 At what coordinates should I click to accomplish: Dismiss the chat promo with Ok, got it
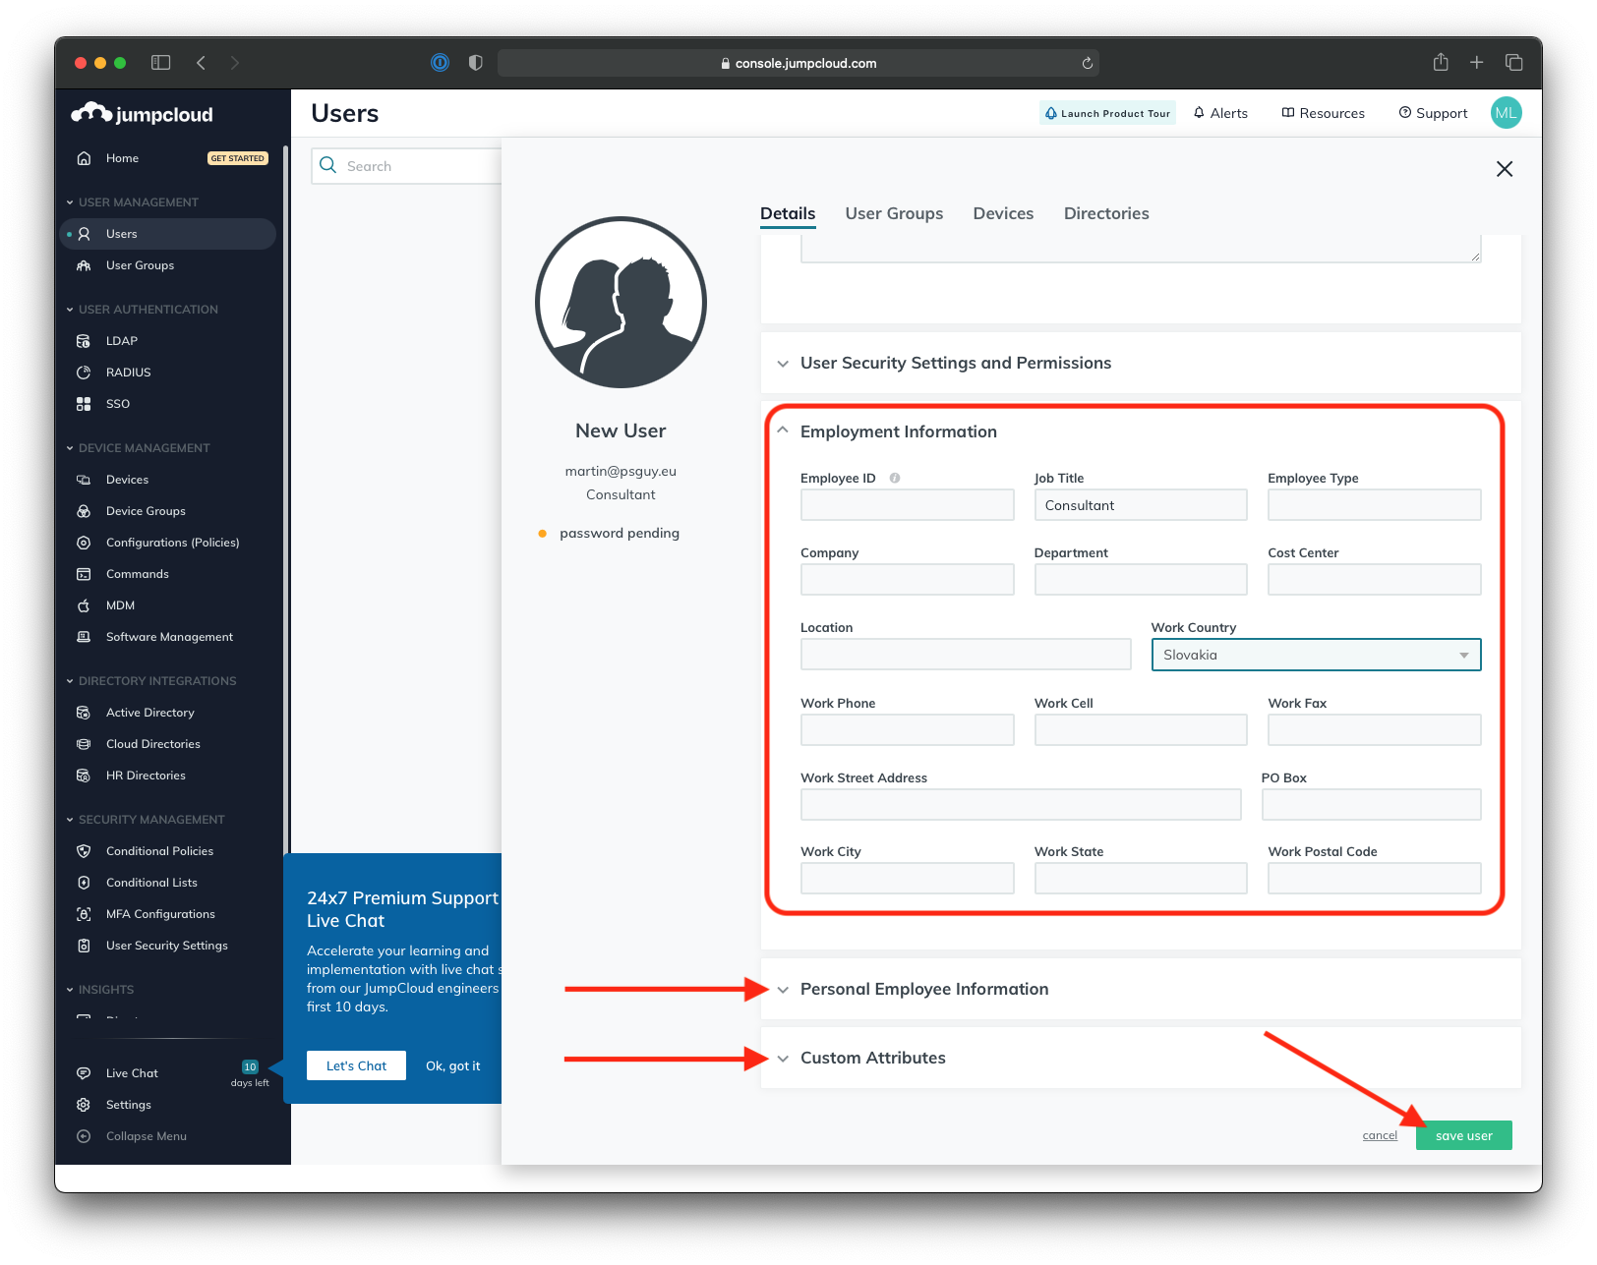[452, 1065]
